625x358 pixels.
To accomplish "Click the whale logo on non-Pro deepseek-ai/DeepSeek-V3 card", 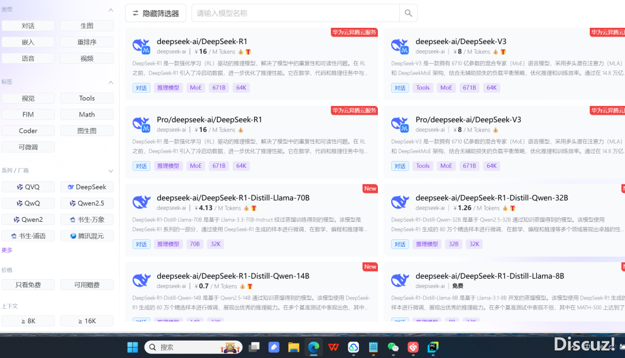I will [400, 46].
